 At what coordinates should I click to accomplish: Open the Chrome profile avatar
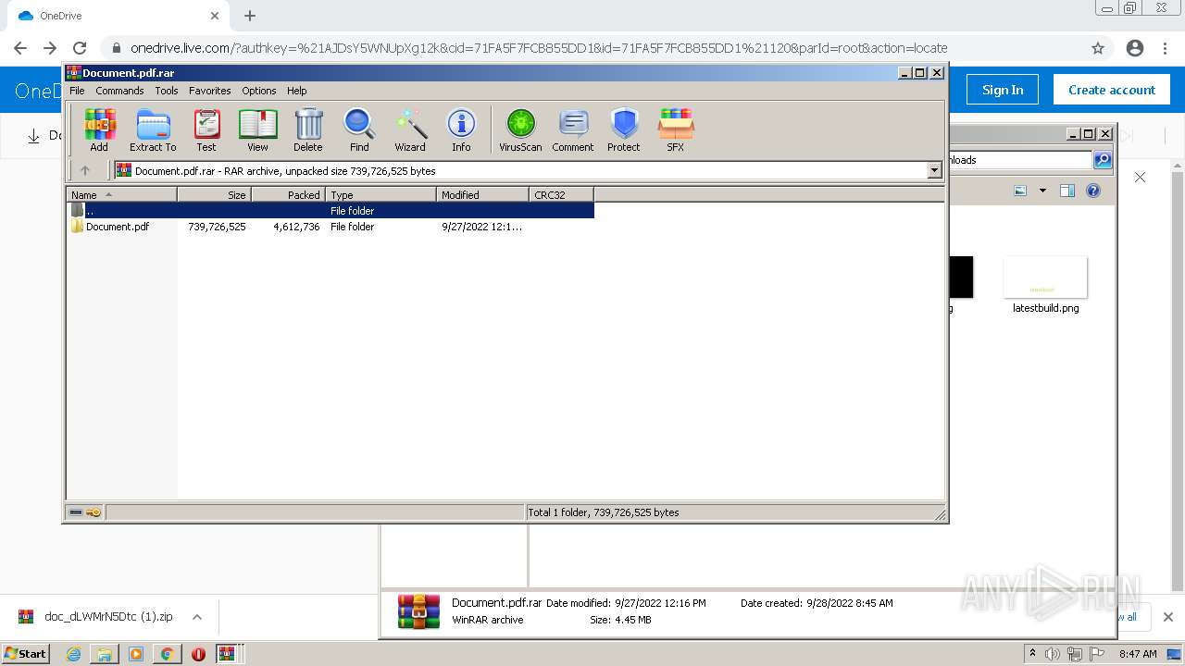[x=1134, y=48]
